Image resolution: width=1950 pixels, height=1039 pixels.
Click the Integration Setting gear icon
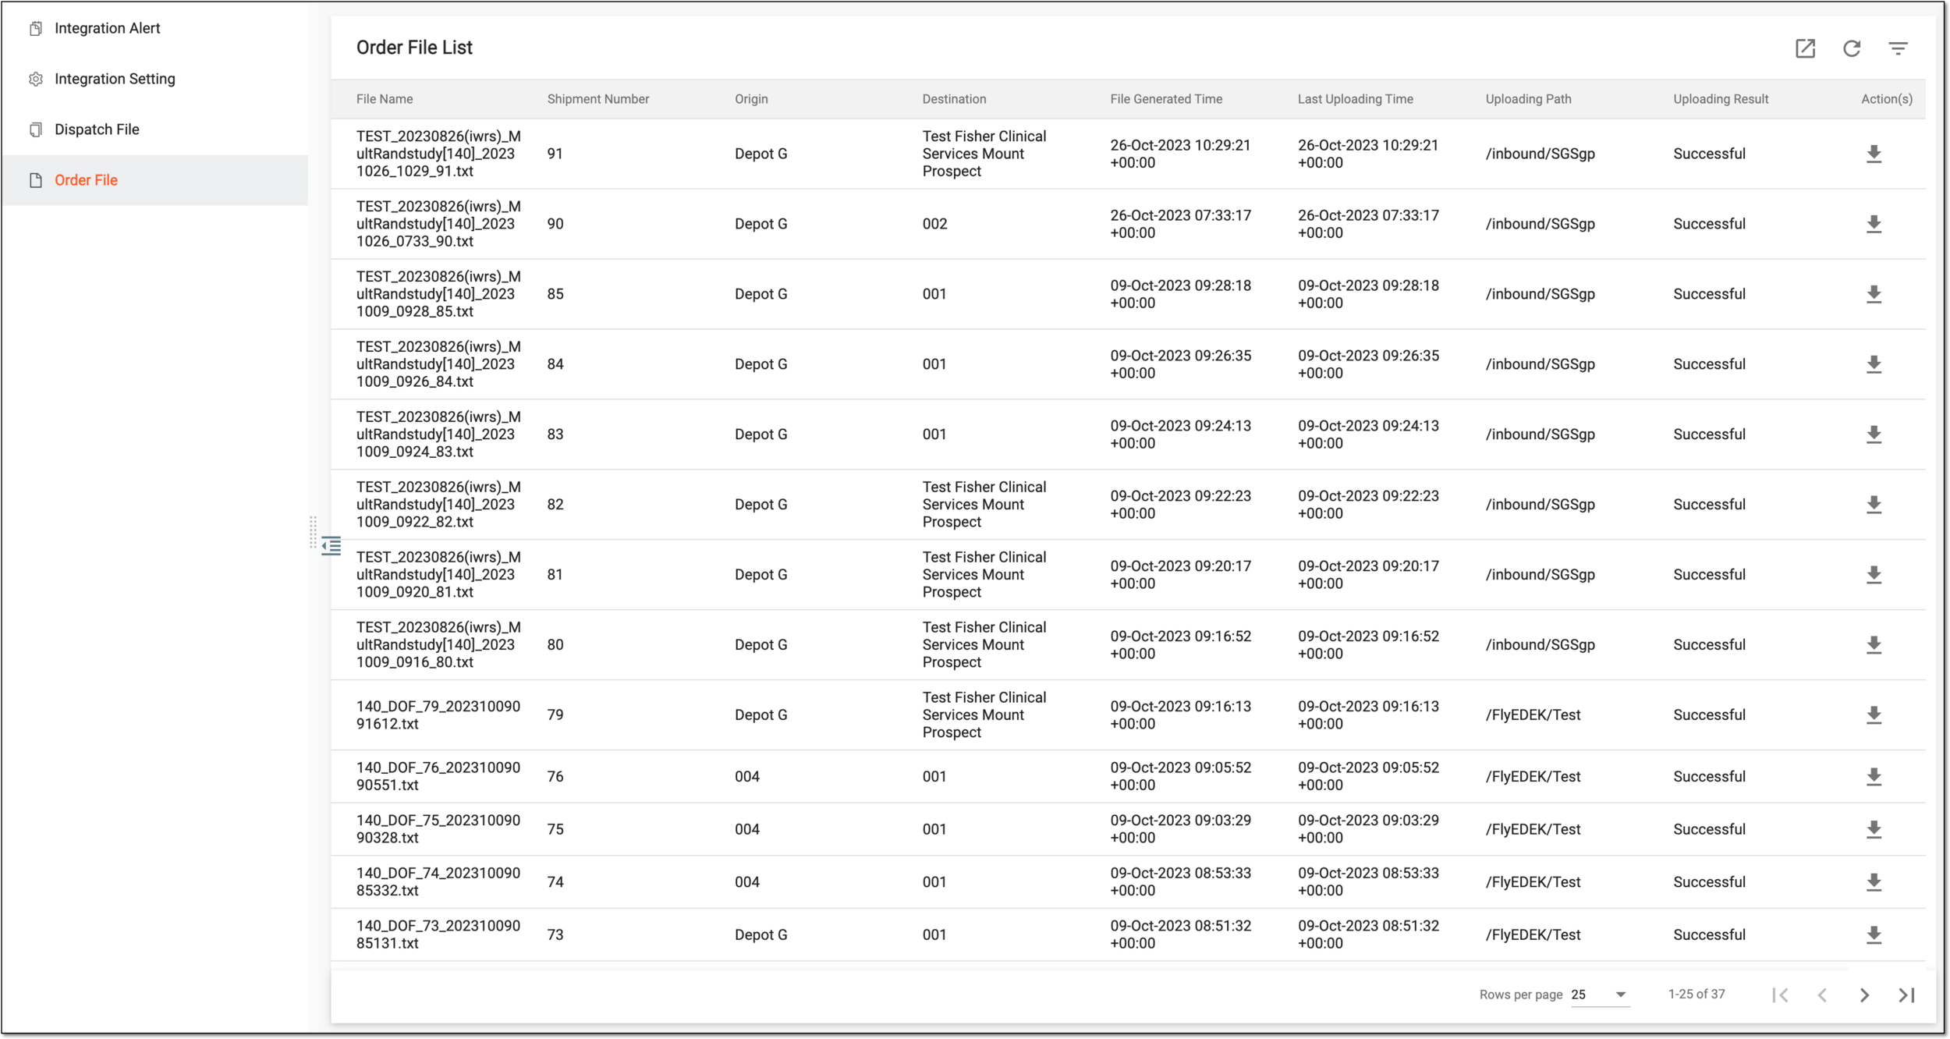click(36, 79)
